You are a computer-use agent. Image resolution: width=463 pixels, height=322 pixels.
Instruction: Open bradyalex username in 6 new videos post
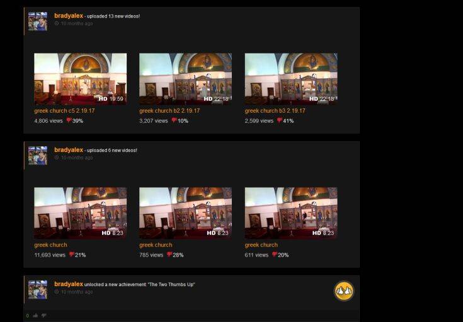69,150
